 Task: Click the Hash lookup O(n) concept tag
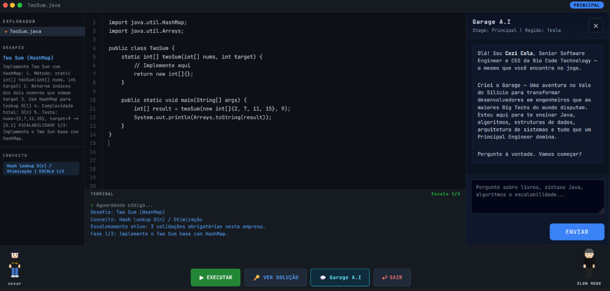click(x=41, y=168)
